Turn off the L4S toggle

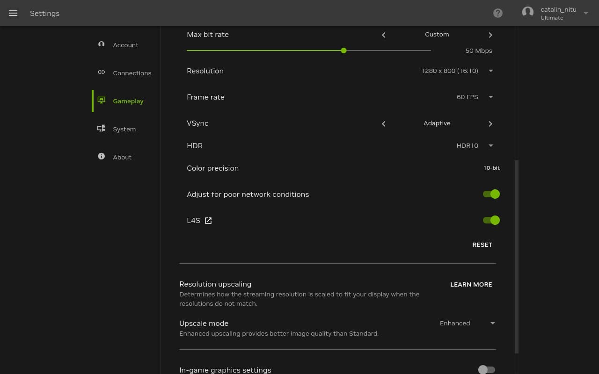[x=491, y=220]
